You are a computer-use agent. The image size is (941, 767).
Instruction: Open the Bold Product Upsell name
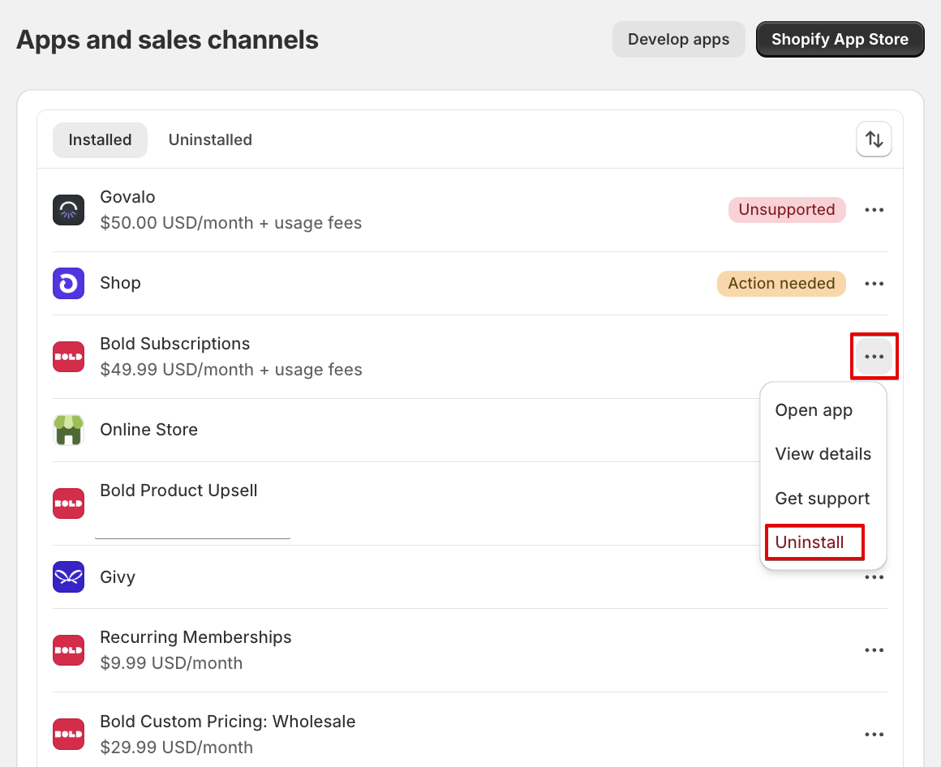(178, 491)
